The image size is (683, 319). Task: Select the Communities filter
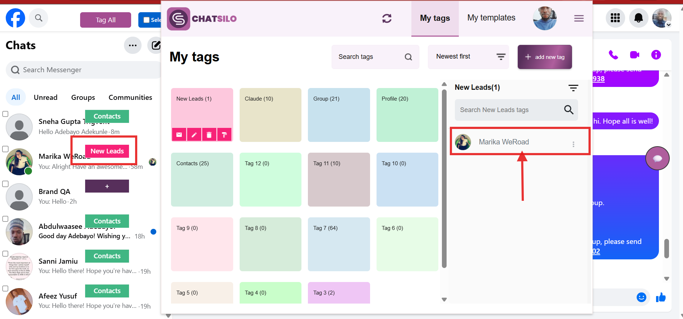tap(130, 97)
